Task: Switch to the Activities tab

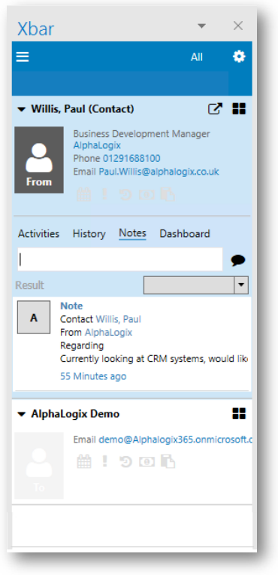Action: pyautogui.click(x=39, y=234)
